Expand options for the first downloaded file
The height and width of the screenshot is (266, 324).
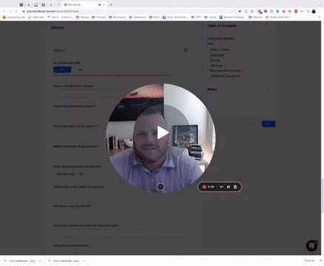click(x=40, y=261)
